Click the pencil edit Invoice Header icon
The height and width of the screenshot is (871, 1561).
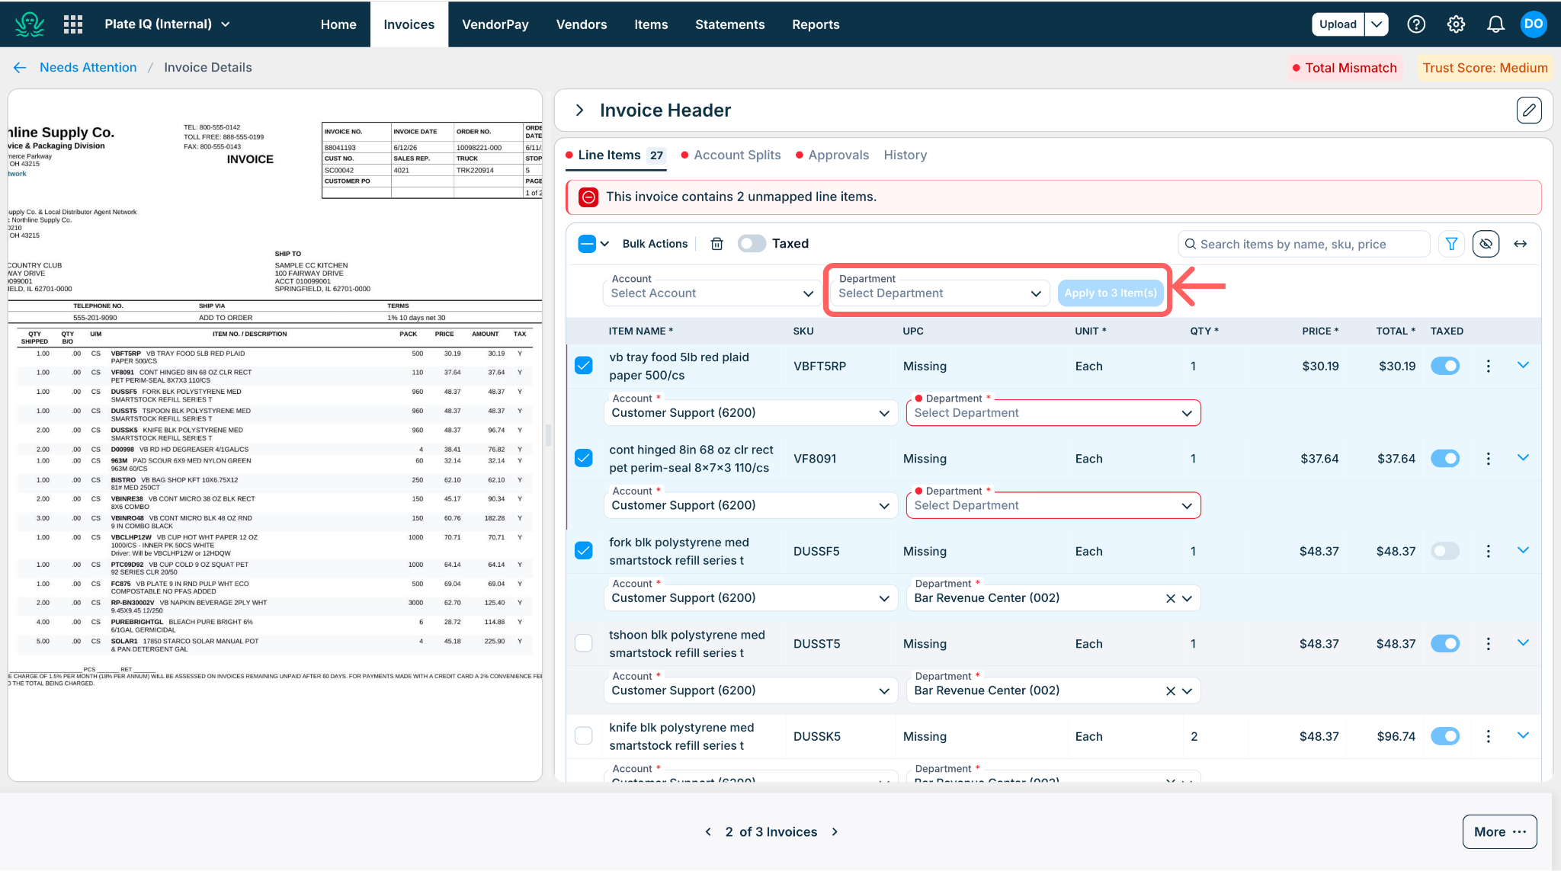coord(1529,110)
